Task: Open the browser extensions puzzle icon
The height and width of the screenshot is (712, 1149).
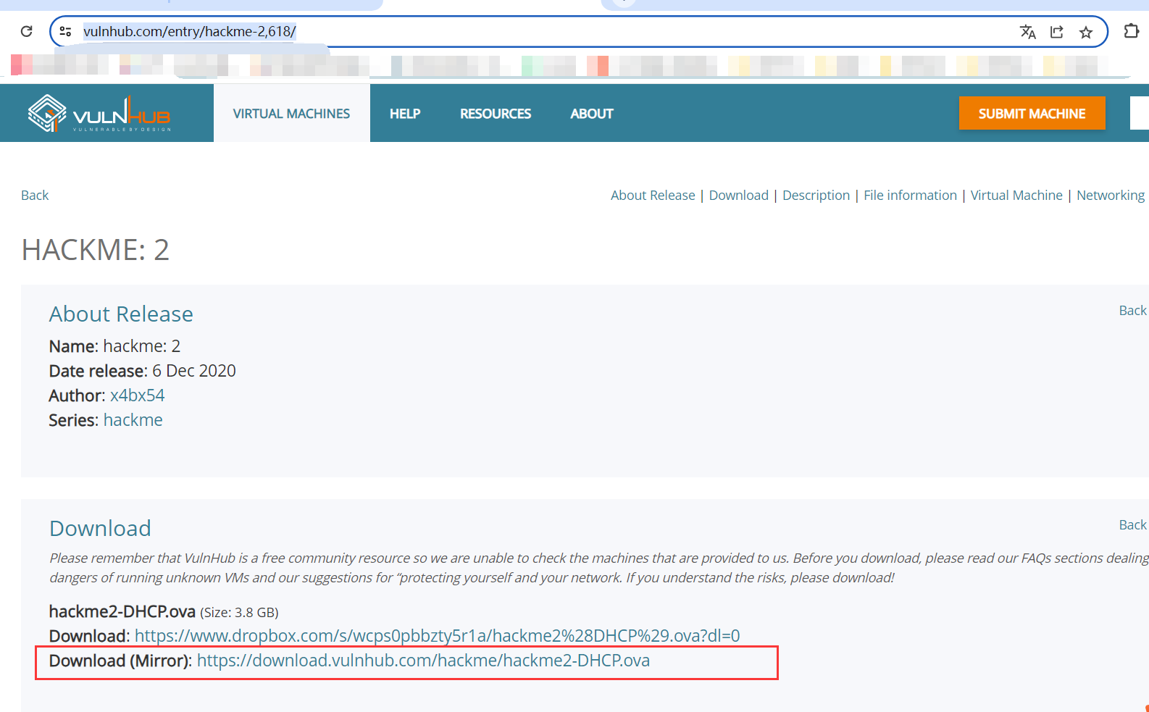Action: 1131,31
